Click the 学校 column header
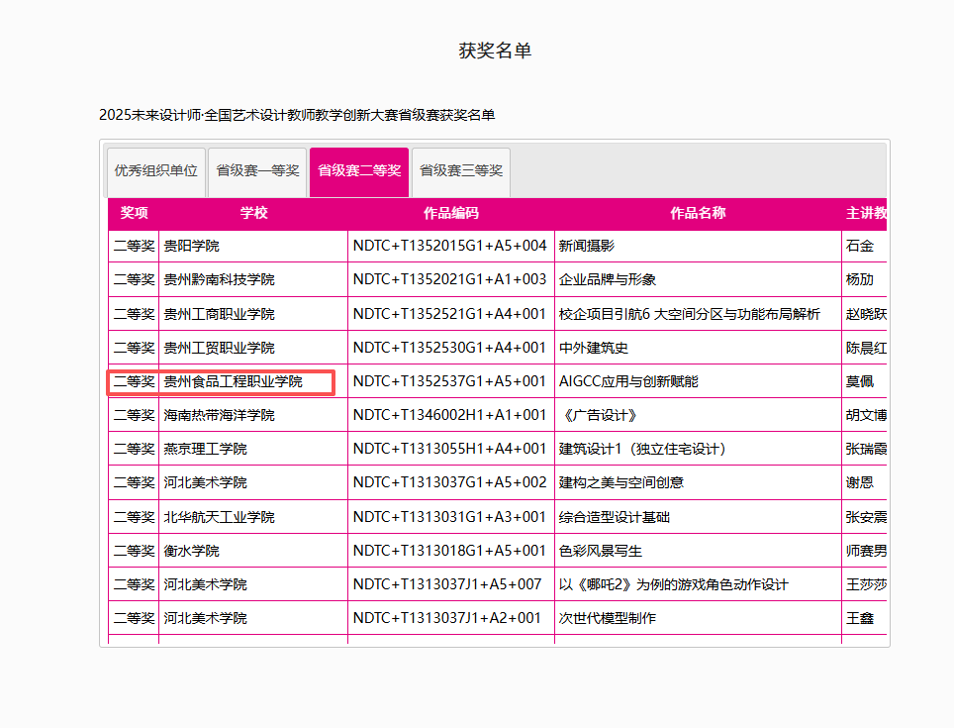This screenshot has height=728, width=954. (252, 213)
